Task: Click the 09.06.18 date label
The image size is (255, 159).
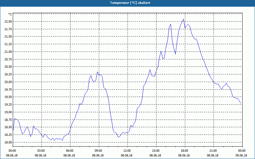Action: coord(241,155)
